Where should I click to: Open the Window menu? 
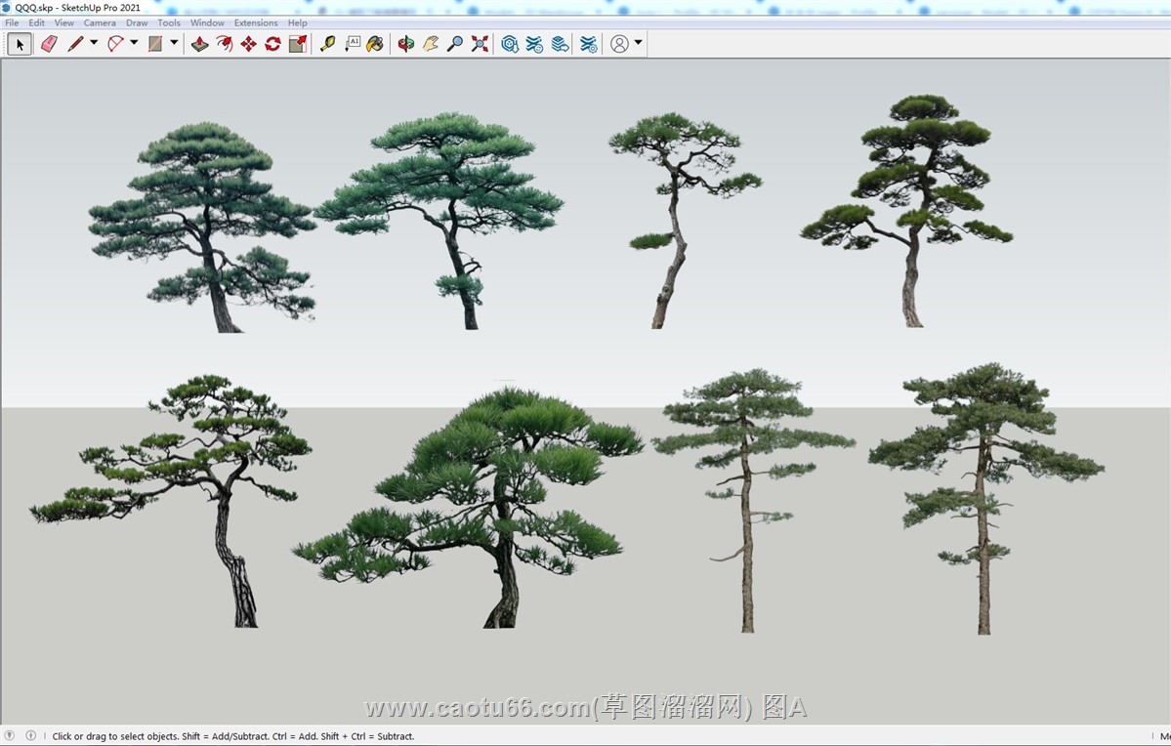[207, 22]
